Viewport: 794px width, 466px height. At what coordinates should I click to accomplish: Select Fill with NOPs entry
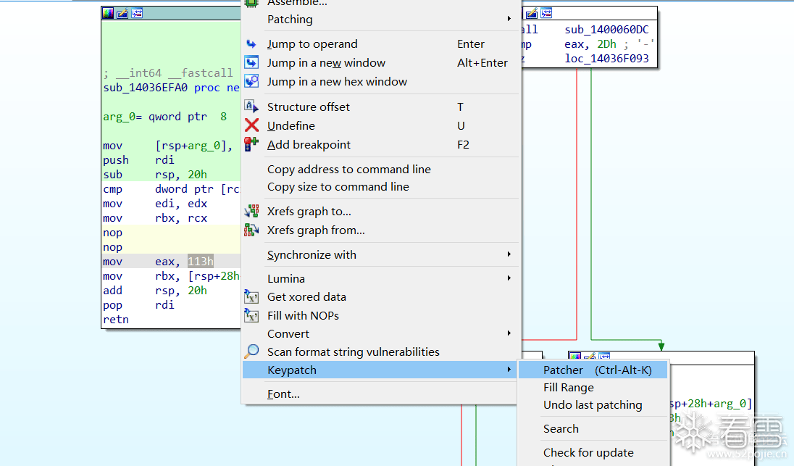coord(381,315)
